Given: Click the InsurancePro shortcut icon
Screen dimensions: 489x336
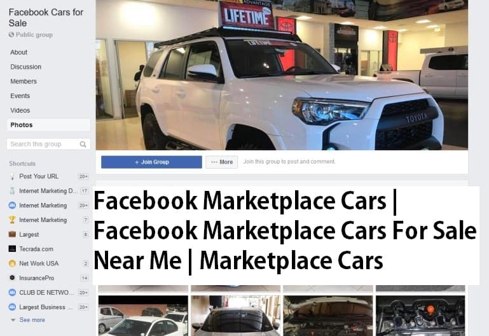Looking at the screenshot, I should 12,277.
